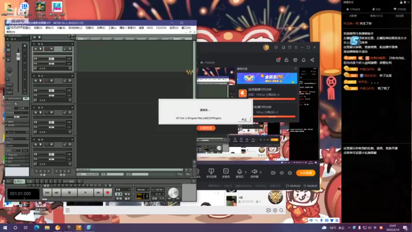This screenshot has height=232, width=412.
Task: Open the MIDI menu
Action: coord(150,28)
